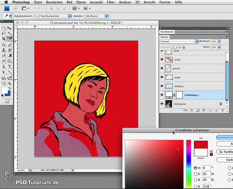The height and width of the screenshot is (189, 233).
Task: Select the Brush tool
Action: [9, 45]
